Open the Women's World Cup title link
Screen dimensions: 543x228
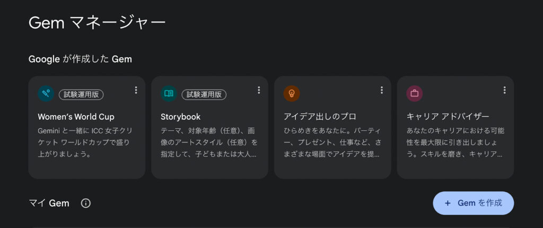click(76, 117)
